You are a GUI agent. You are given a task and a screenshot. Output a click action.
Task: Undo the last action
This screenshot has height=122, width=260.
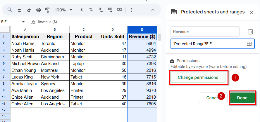coord(20,10)
